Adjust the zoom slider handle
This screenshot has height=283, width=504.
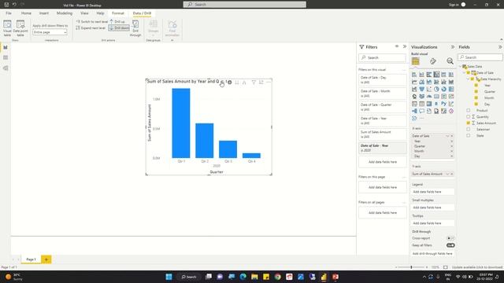(411, 267)
